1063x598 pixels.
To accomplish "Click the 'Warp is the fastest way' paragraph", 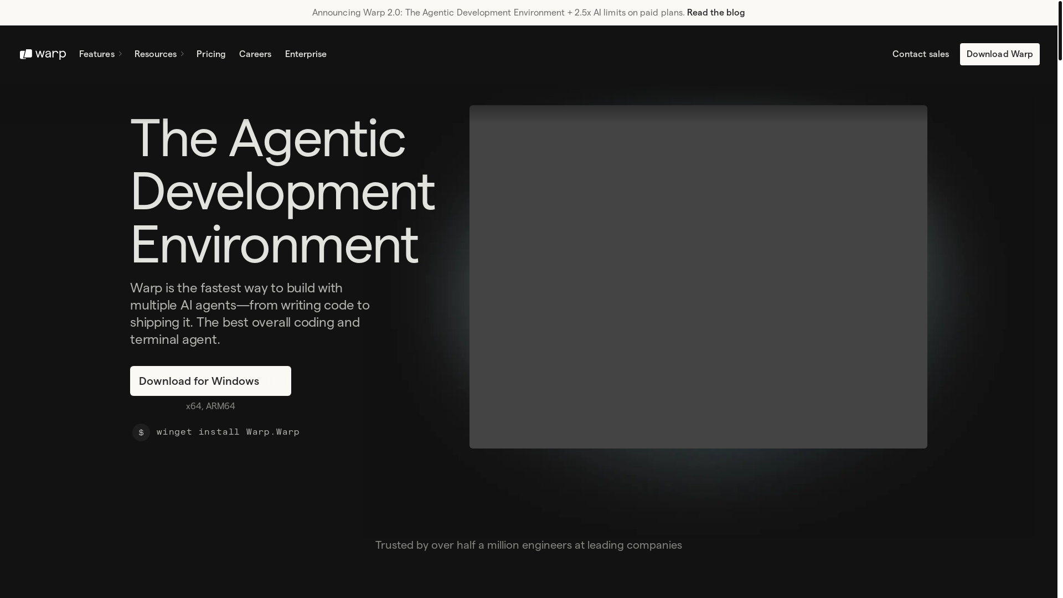I will [x=250, y=314].
